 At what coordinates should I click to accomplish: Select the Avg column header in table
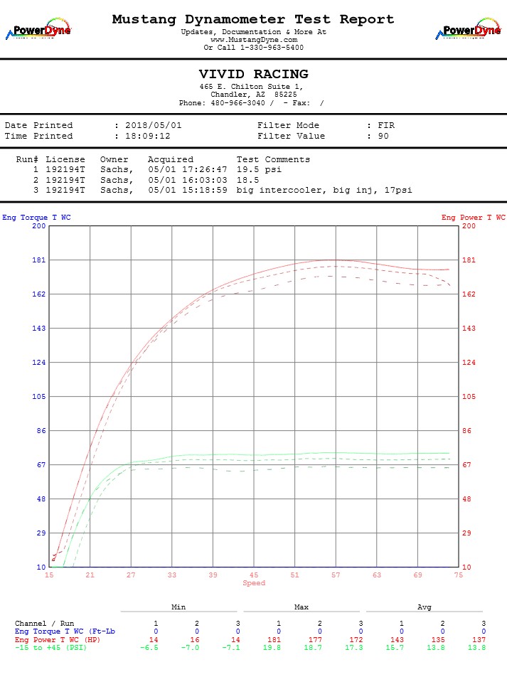point(424,607)
